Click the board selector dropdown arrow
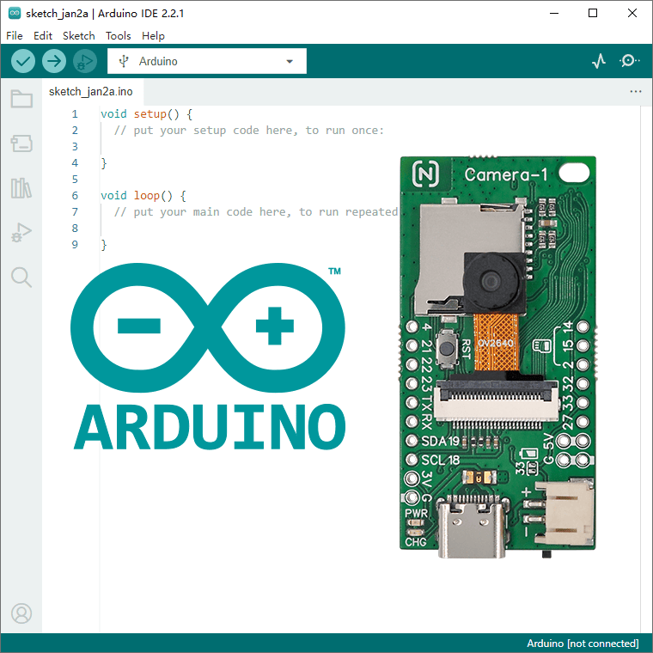 click(290, 62)
